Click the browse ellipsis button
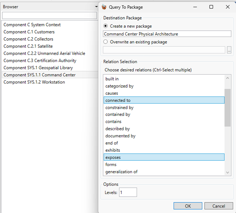Viewport: 236px width, 213px height. pyautogui.click(x=229, y=50)
